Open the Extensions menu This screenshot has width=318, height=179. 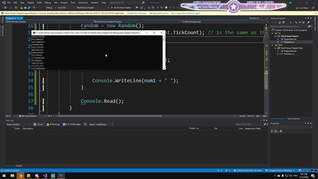pos(83,2)
